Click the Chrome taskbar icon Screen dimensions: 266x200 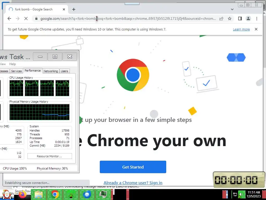(55, 195)
